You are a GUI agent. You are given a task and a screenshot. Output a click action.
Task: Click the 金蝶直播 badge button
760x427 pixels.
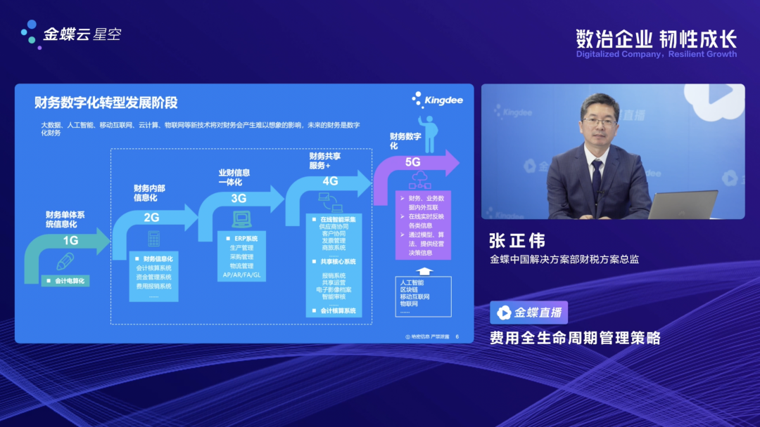pos(529,313)
